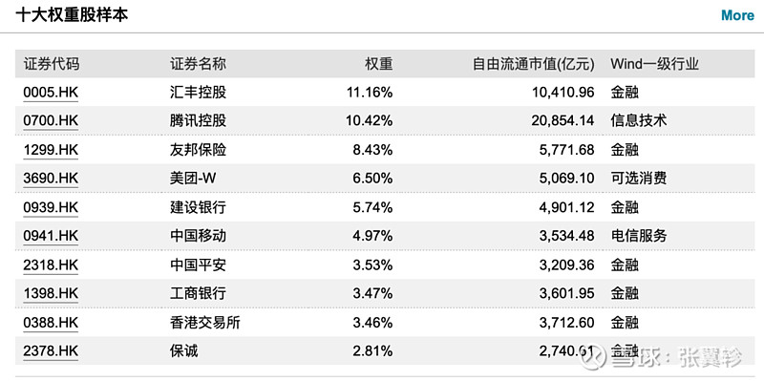Select the 腾讯控股 name cell
Screen dimensions: 764x381
(x=198, y=121)
